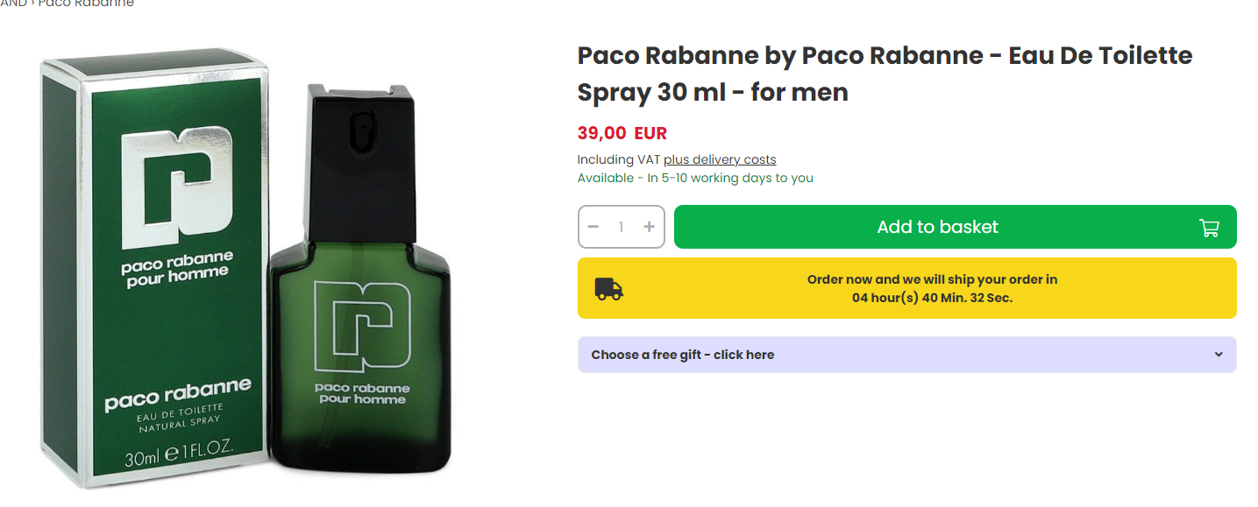Open the plus delivery costs link
The height and width of the screenshot is (507, 1258).
tap(720, 159)
